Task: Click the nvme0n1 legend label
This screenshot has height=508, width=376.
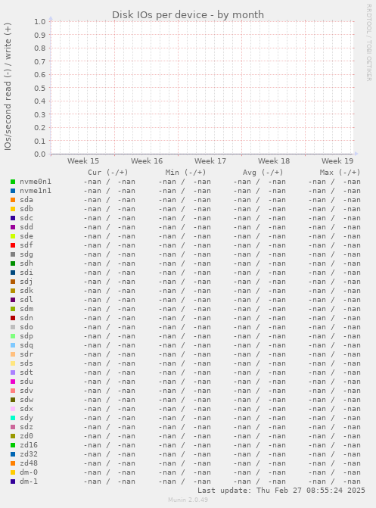Action: click(36, 182)
